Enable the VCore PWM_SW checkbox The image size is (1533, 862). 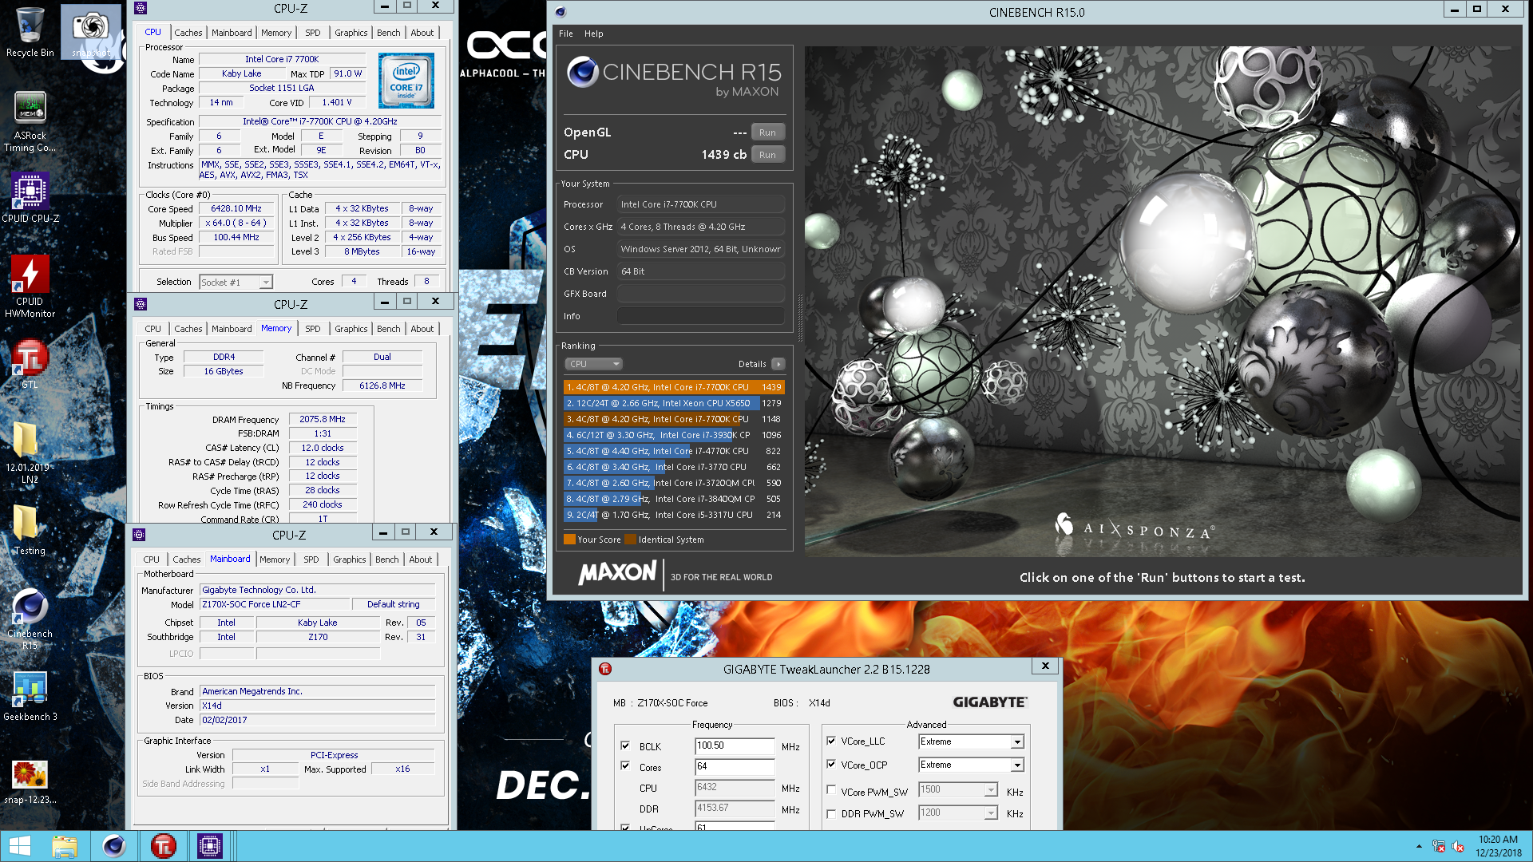[831, 790]
